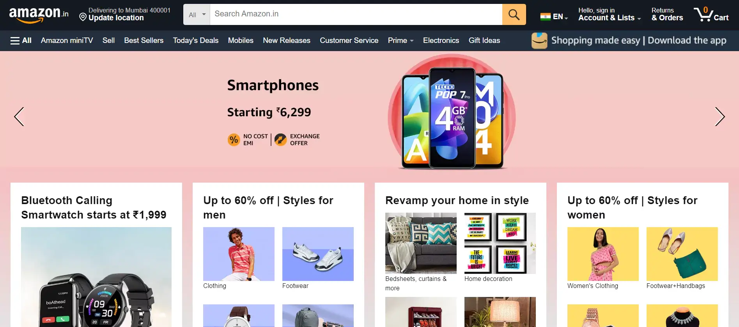Expand the Prime dropdown menu
Screen dimensions: 739x327
pos(401,41)
